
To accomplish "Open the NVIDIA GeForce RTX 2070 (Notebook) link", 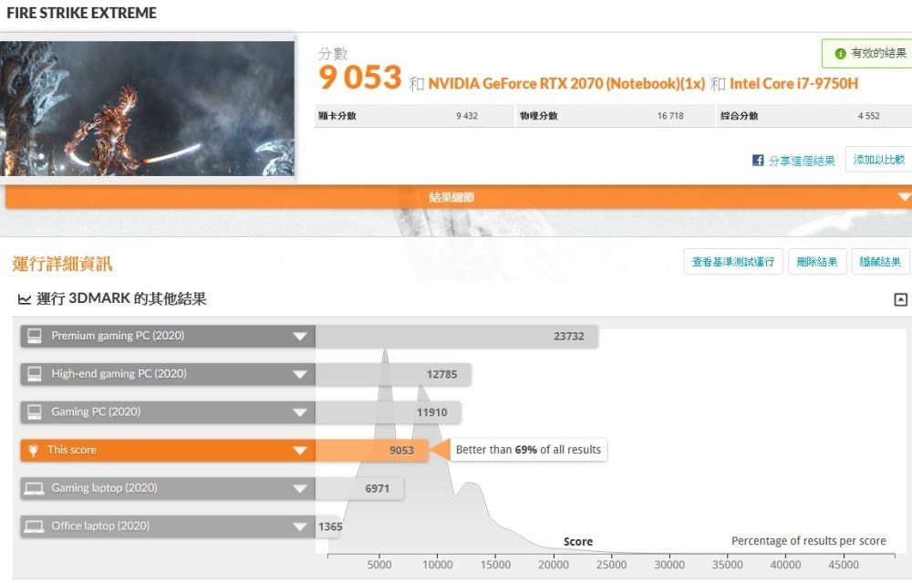I will point(566,84).
